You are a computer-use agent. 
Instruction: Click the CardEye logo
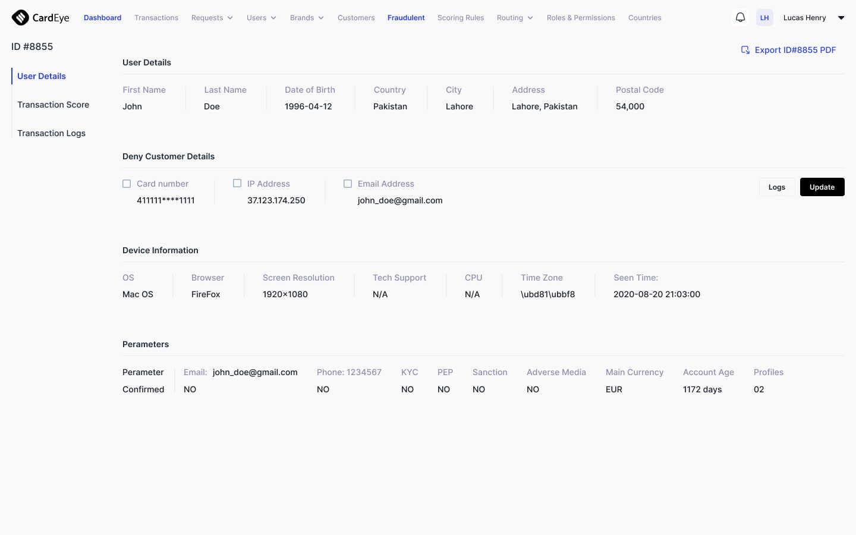click(x=40, y=17)
